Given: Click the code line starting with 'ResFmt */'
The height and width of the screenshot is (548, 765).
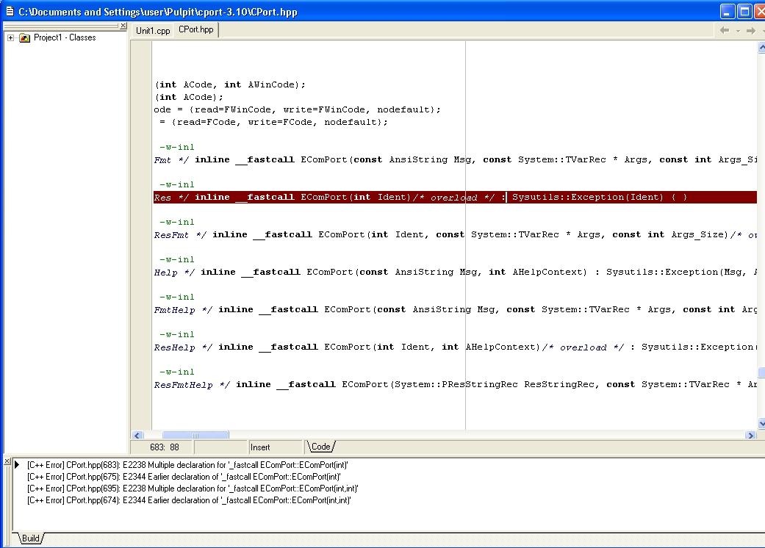Looking at the screenshot, I should click(x=455, y=235).
